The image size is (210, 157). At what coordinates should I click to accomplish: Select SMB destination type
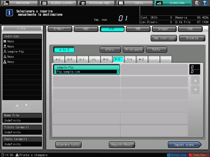(x=138, y=29)
